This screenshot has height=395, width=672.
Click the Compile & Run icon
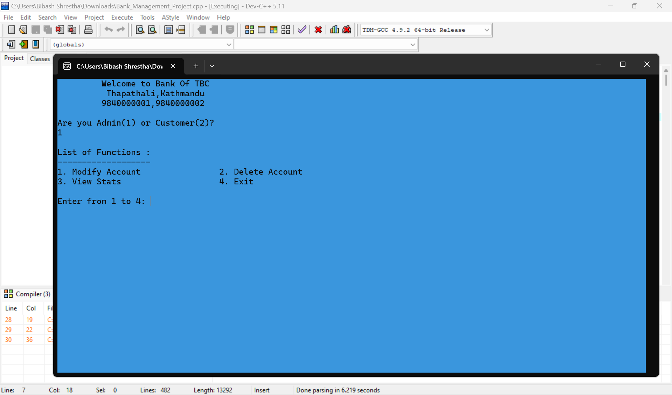pyautogui.click(x=274, y=30)
